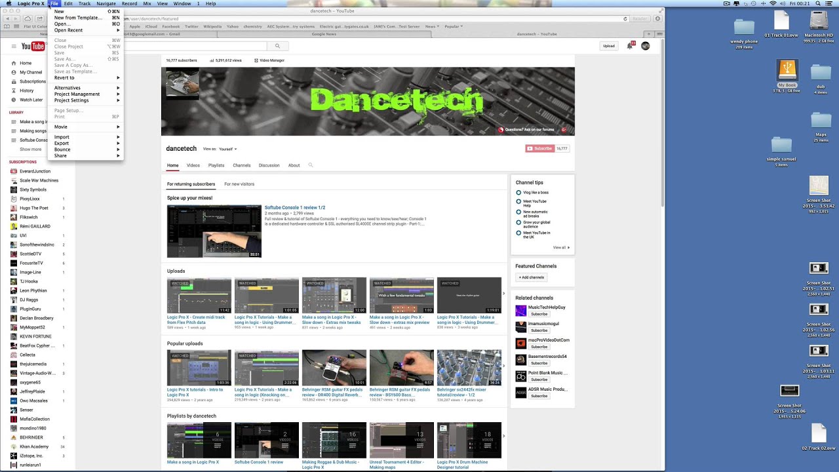Screen dimensions: 839x472
Task: Expand Project Management submenu
Action: 86,94
